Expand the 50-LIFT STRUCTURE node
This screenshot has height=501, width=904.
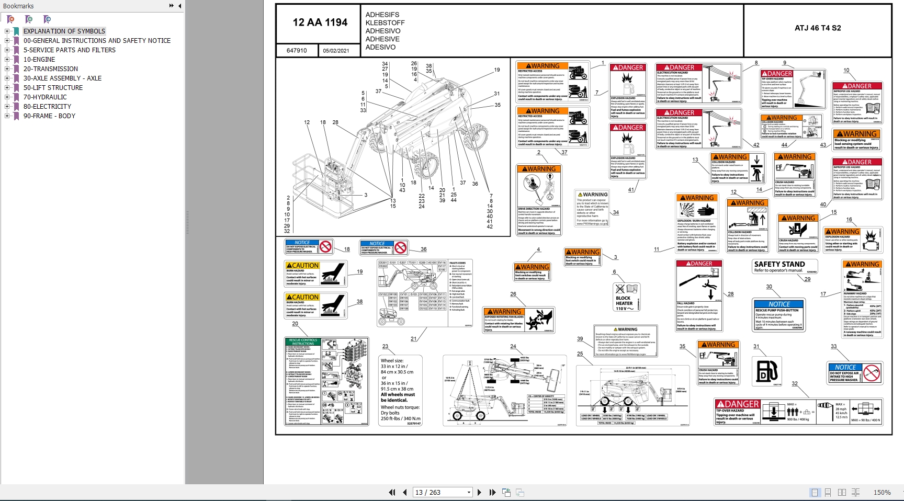pos(7,88)
